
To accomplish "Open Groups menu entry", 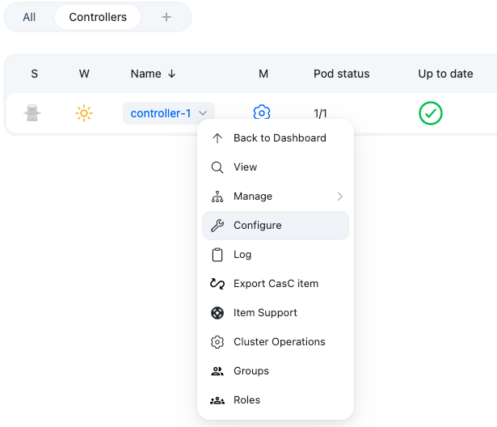I will (x=276, y=371).
